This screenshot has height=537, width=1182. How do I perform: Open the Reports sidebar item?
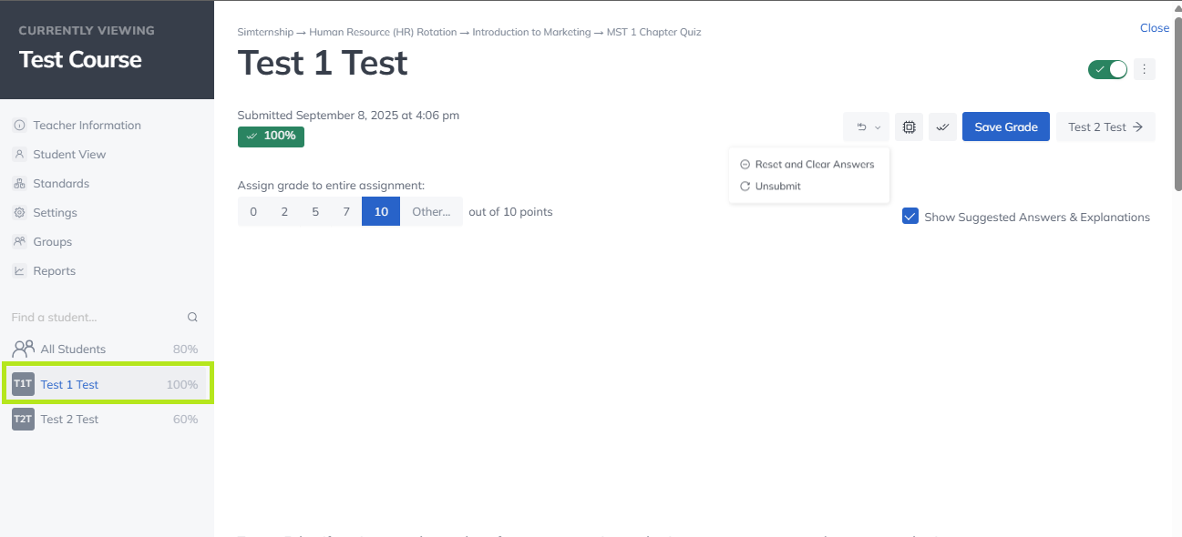pyautogui.click(x=54, y=271)
